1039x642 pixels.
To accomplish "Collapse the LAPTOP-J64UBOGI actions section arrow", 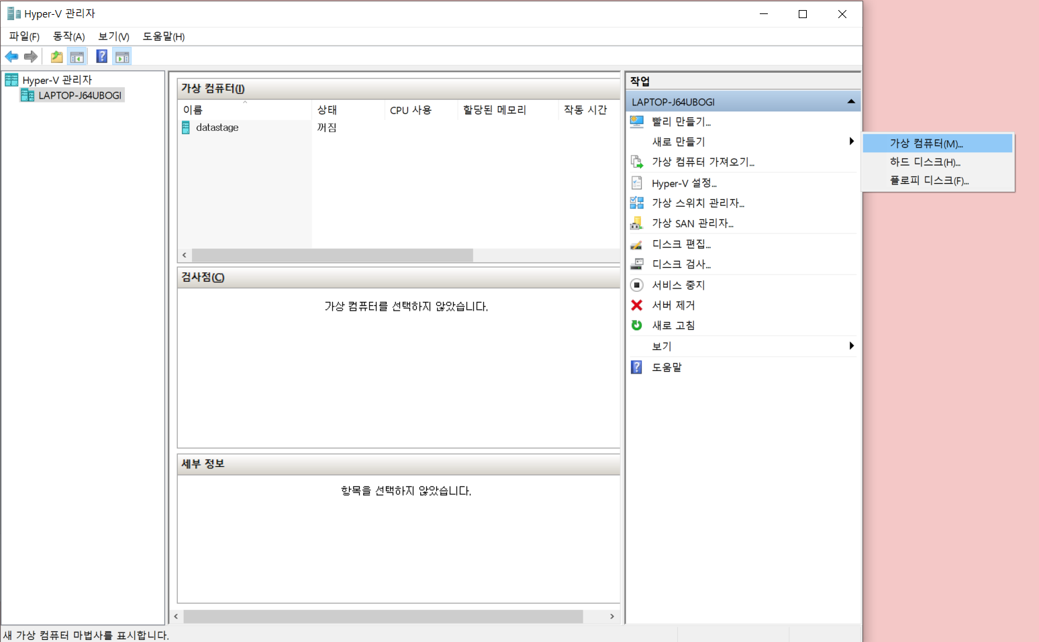I will point(851,102).
